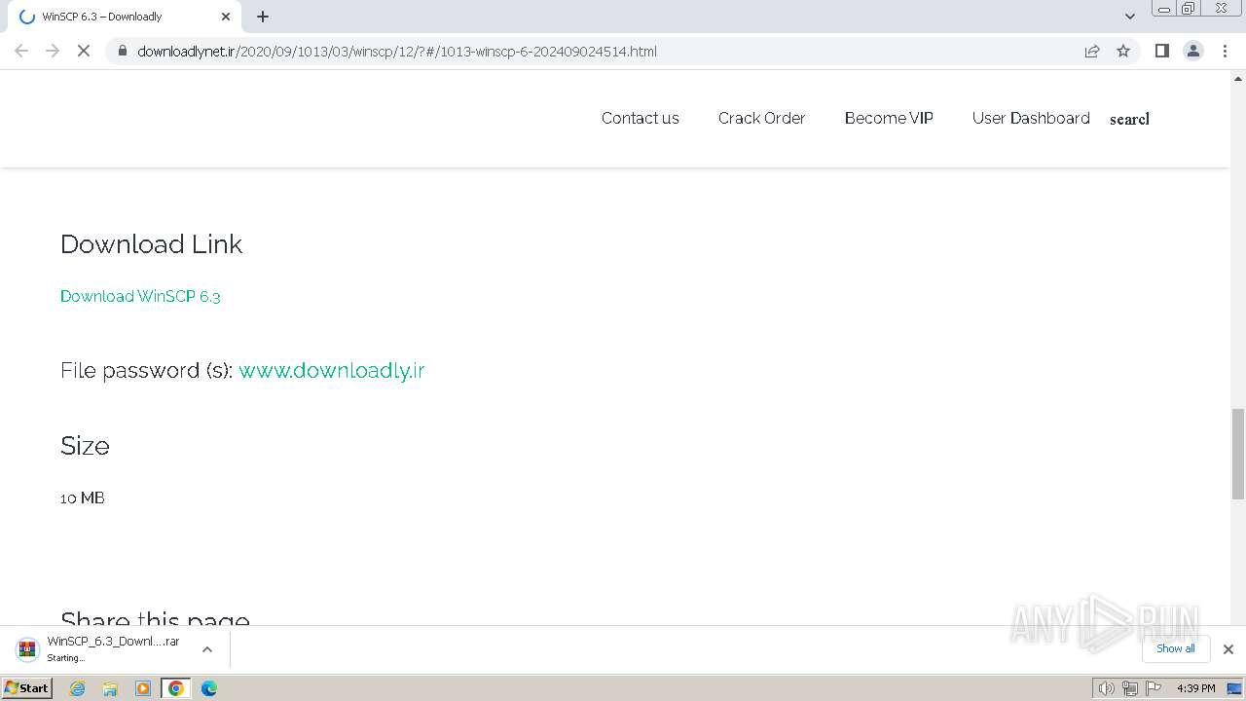Share this page via address bar icon

(x=1092, y=51)
